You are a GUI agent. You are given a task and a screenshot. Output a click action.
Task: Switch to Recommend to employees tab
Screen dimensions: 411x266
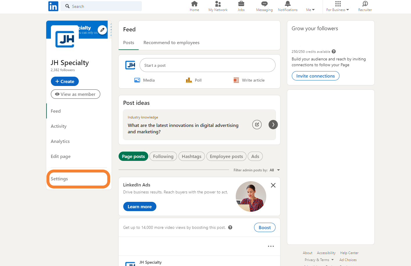(171, 43)
